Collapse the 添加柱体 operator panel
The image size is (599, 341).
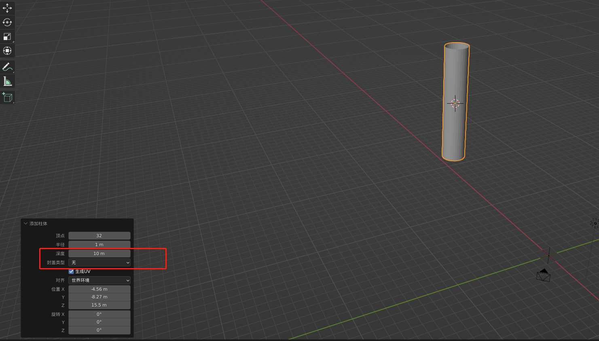(x=26, y=224)
